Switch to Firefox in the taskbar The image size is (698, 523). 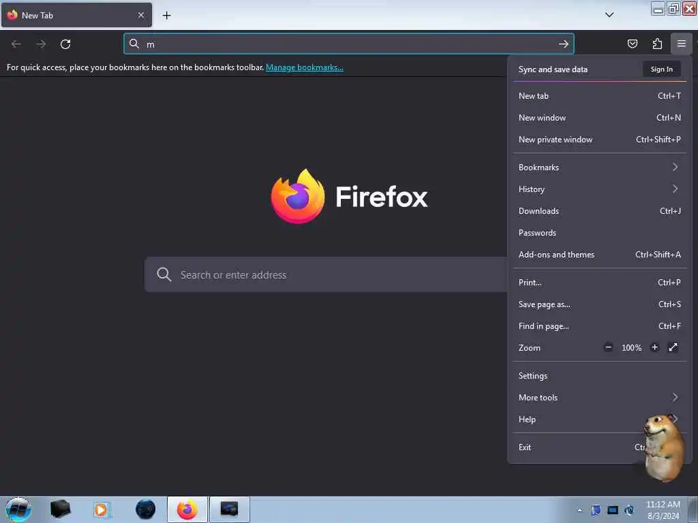187,509
